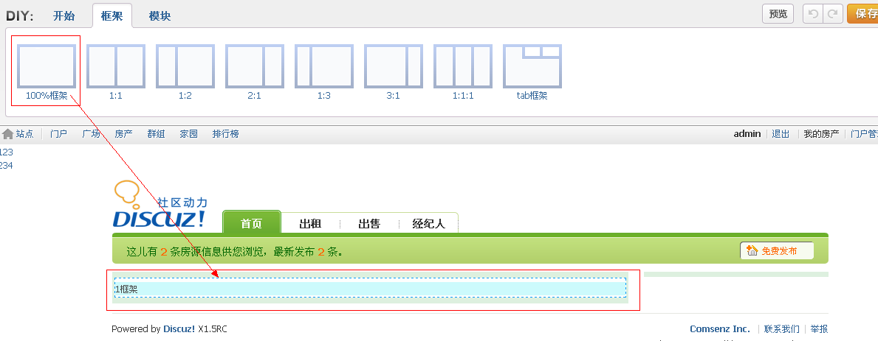Click the 举报 footer link
This screenshot has height=341, width=878.
point(819,328)
